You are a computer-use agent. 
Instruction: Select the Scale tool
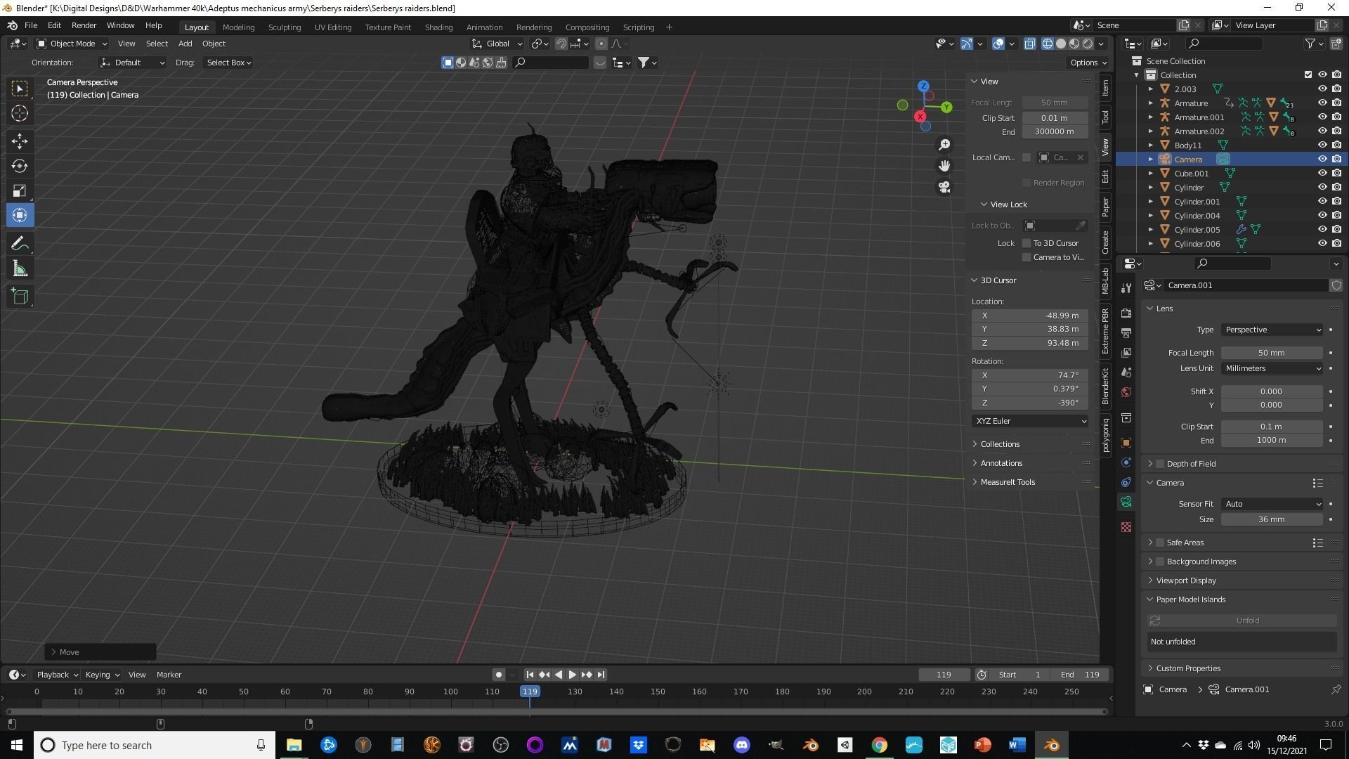tap(20, 190)
